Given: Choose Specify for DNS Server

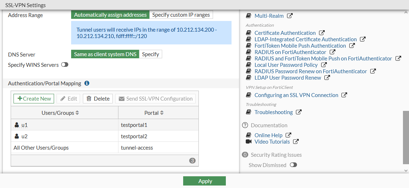Looking at the screenshot, I should (150, 54).
